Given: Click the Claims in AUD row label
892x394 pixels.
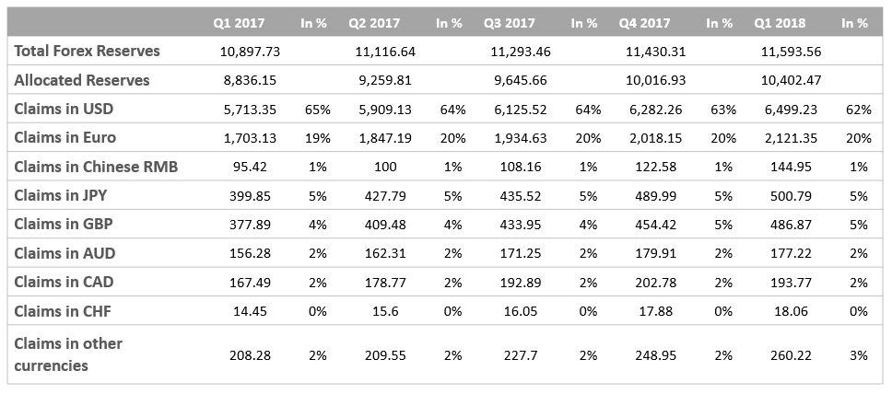Looking at the screenshot, I should (x=65, y=253).
